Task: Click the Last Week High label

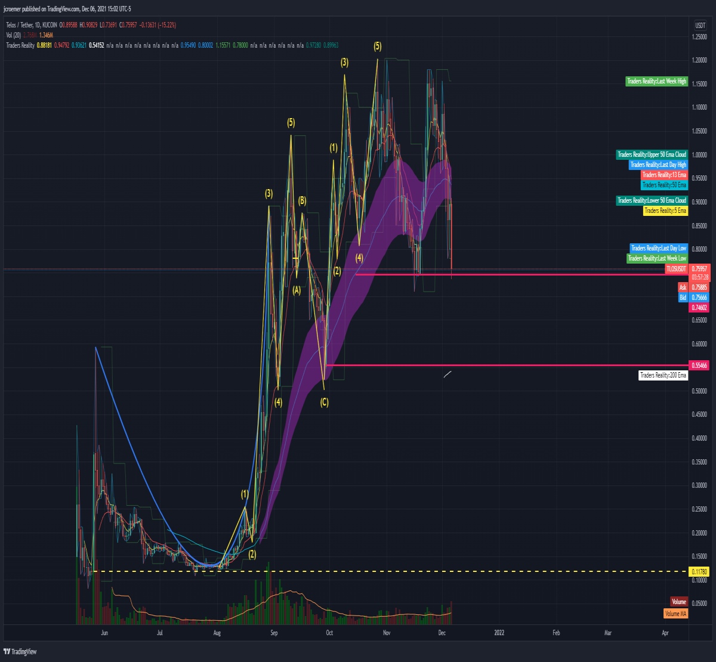Action: tap(656, 81)
